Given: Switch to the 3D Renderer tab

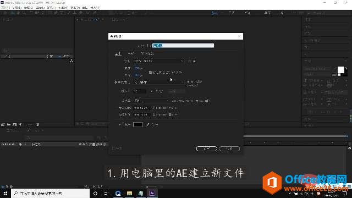Looking at the screenshot, I should pos(147,54).
